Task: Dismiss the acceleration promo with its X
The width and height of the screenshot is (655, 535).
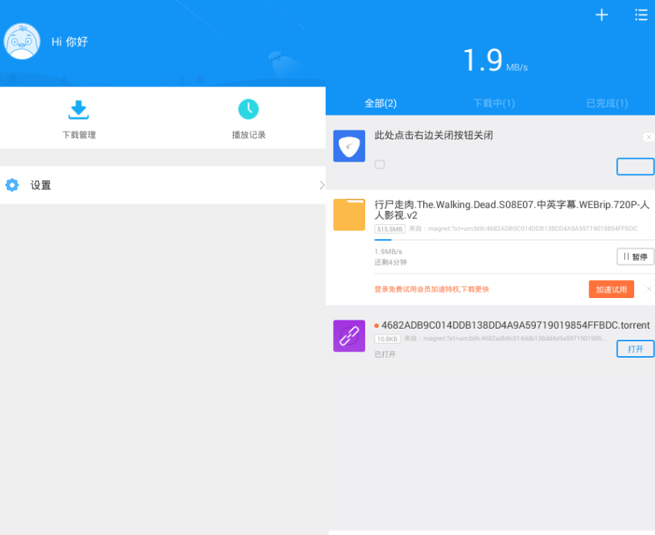Action: click(648, 289)
